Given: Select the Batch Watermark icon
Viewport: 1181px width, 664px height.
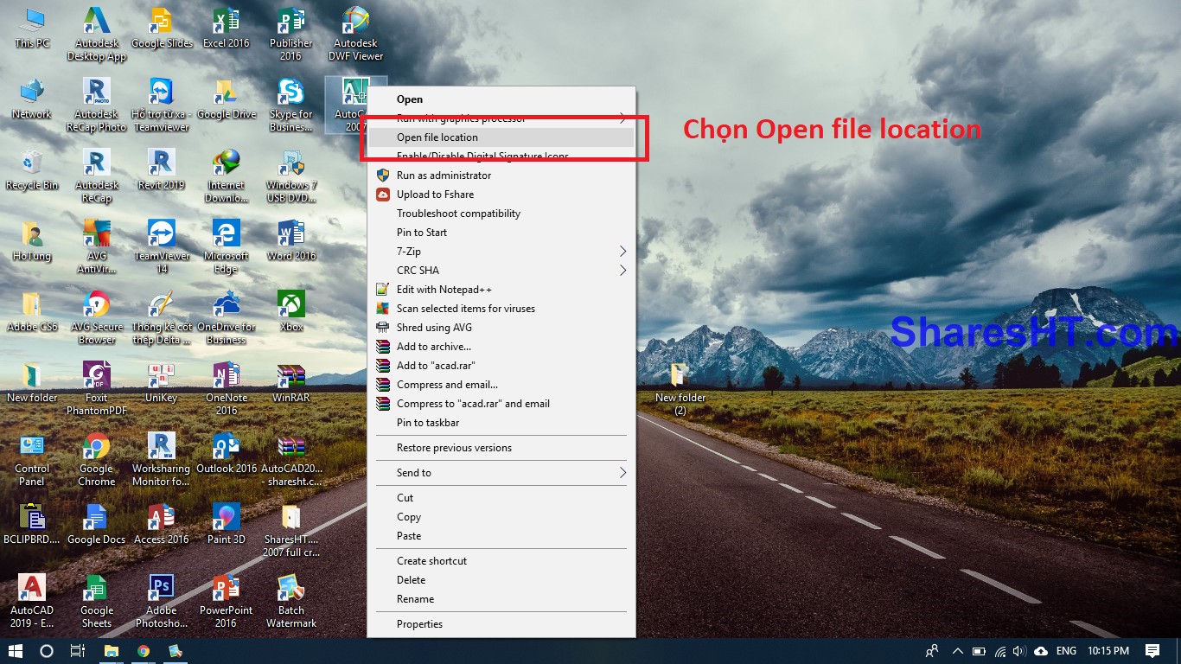Looking at the screenshot, I should click(x=291, y=602).
